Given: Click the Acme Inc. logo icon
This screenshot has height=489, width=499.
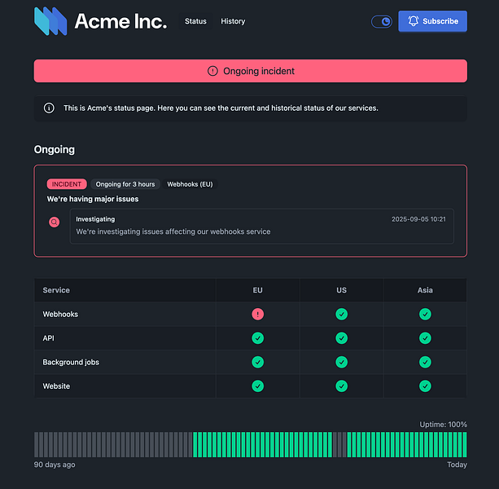Looking at the screenshot, I should click(x=50, y=21).
